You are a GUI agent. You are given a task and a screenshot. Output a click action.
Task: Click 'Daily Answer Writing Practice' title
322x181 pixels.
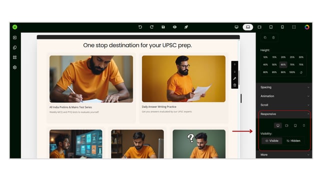pos(159,107)
